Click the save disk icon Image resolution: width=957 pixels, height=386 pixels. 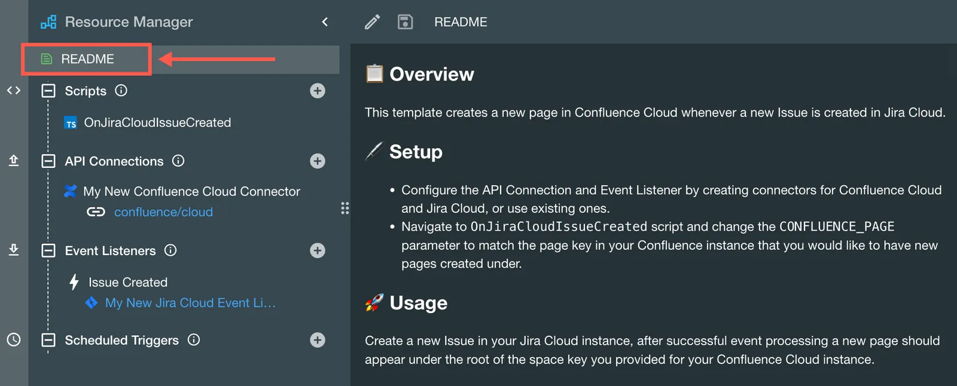(x=405, y=22)
